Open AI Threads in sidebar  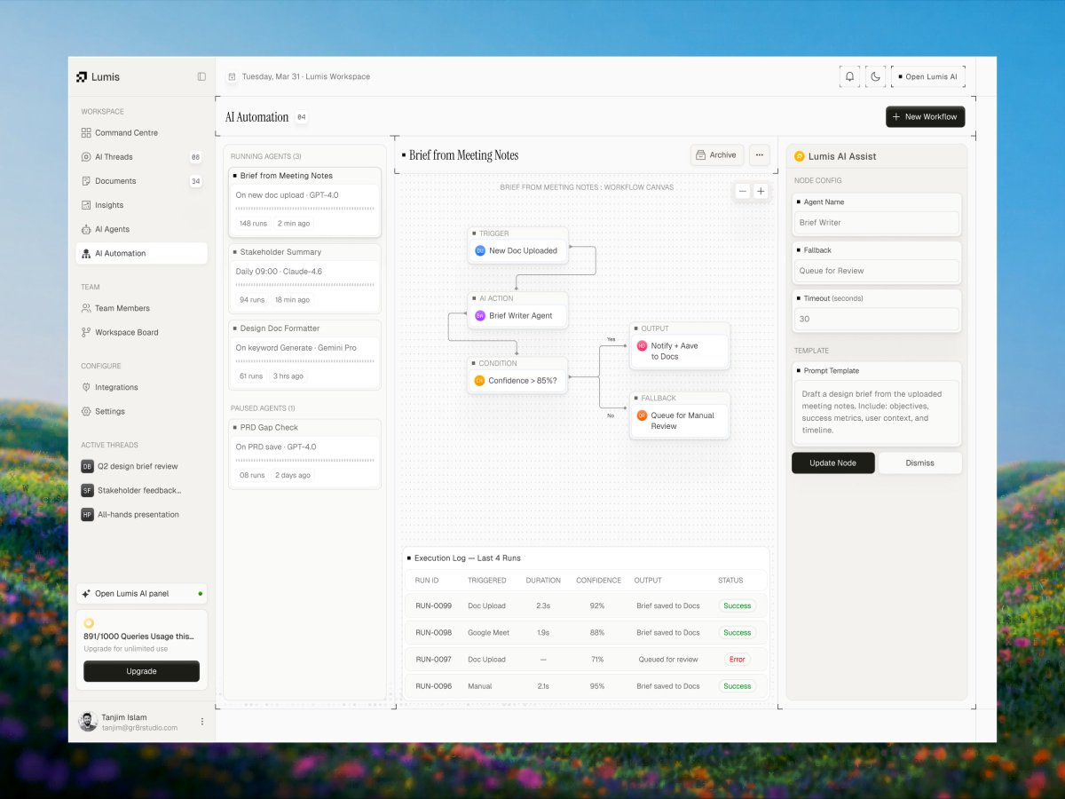pos(142,157)
